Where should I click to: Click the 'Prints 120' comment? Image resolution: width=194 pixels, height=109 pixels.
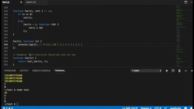tap(49, 45)
